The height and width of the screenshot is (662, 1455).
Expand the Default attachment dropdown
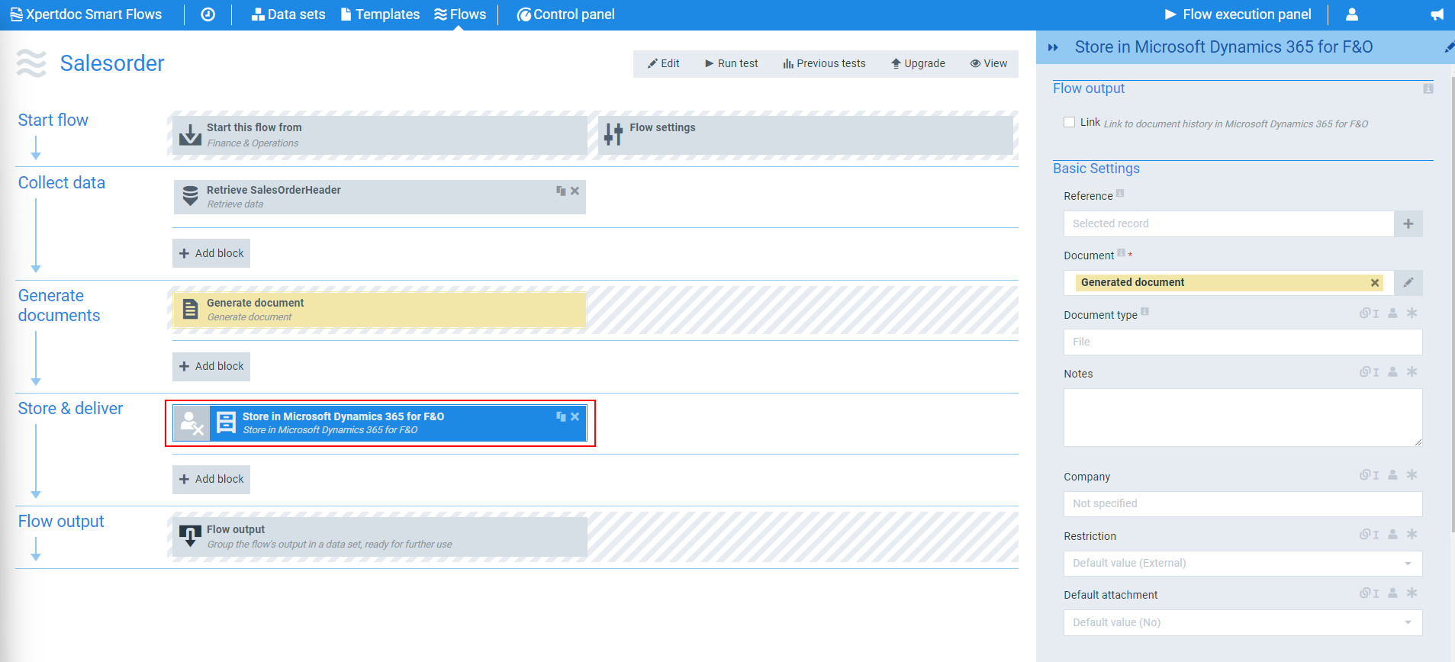point(1243,623)
